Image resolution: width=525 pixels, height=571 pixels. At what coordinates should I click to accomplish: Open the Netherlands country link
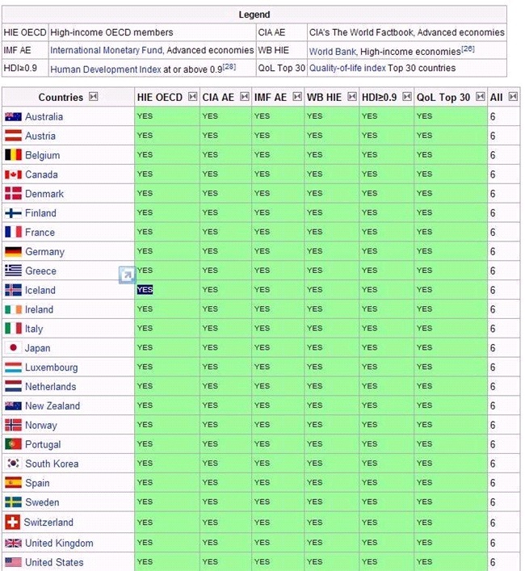click(51, 387)
